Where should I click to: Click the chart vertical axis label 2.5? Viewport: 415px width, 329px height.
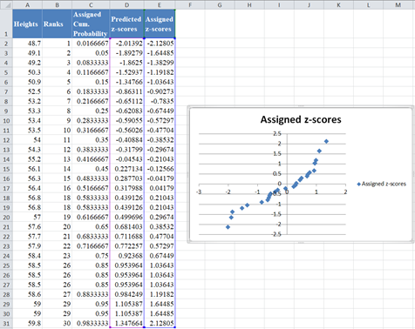pyautogui.click(x=277, y=133)
